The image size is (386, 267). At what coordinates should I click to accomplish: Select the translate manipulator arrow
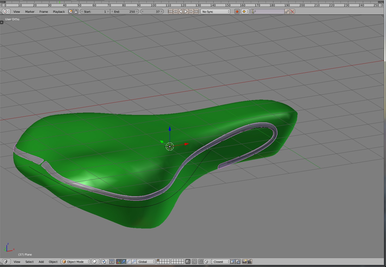tap(124, 262)
